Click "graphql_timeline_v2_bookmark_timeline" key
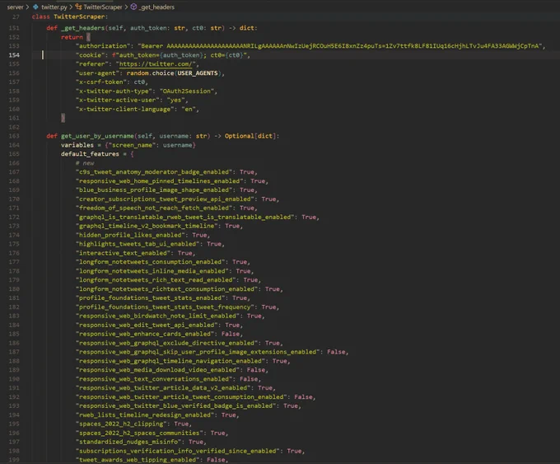The width and height of the screenshot is (560, 464). (x=147, y=226)
